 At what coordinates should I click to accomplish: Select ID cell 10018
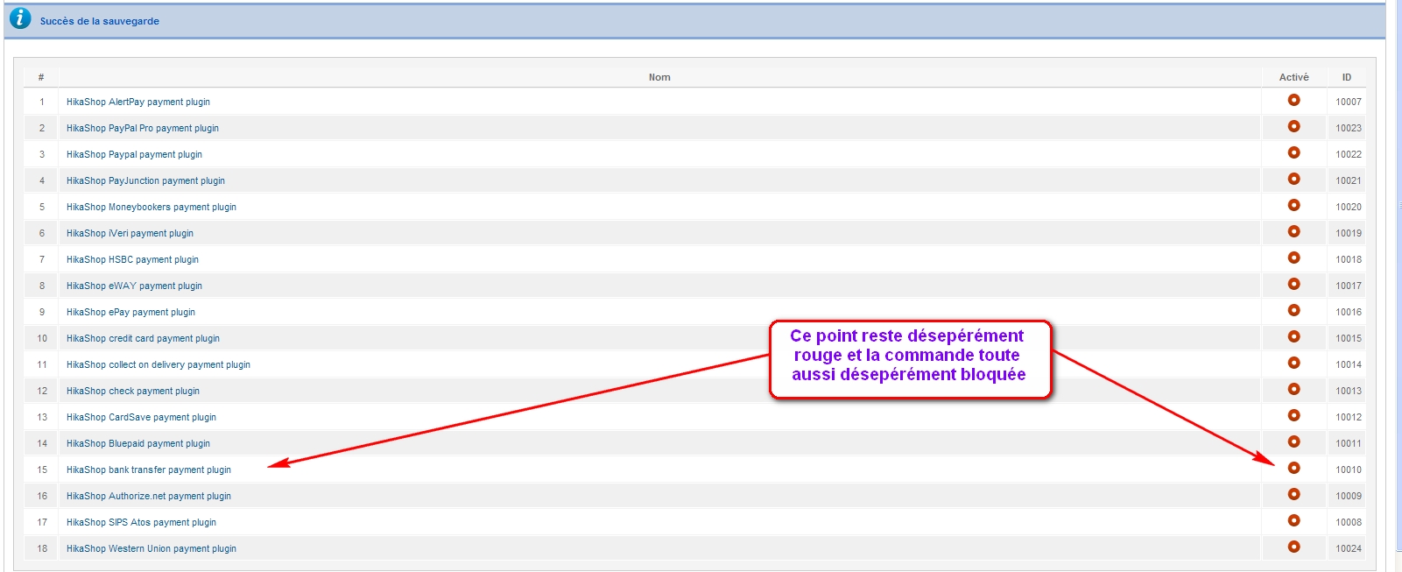pyautogui.click(x=1349, y=260)
